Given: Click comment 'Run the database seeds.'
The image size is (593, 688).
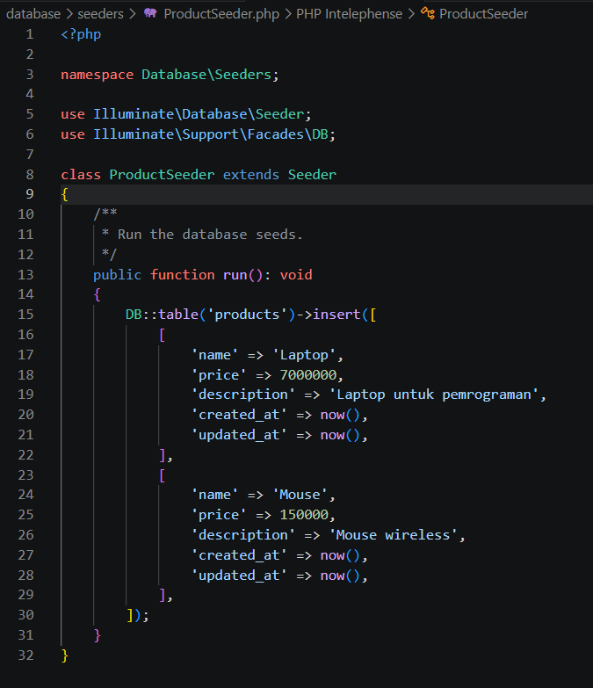Looking at the screenshot, I should (210, 235).
